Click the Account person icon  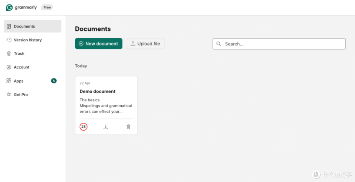[9, 67]
